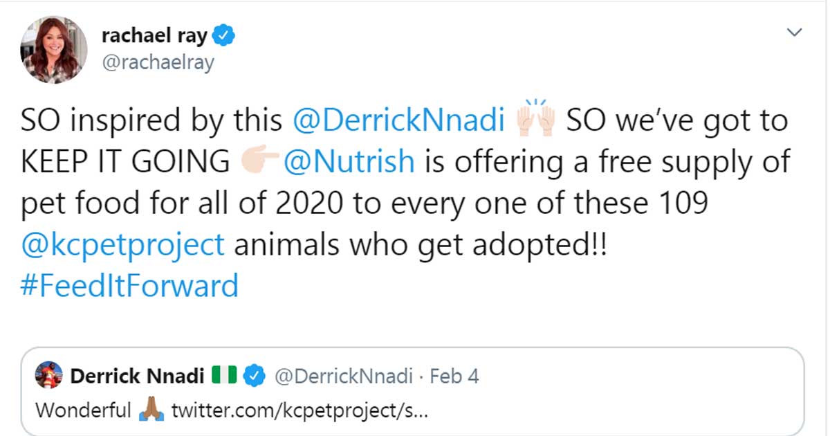This screenshot has width=830, height=436.
Task: Click the raised hands emoji
Action: pos(536,119)
